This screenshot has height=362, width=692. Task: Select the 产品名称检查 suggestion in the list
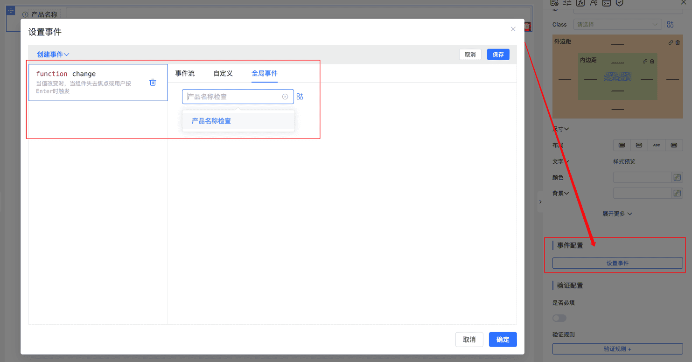[211, 121]
